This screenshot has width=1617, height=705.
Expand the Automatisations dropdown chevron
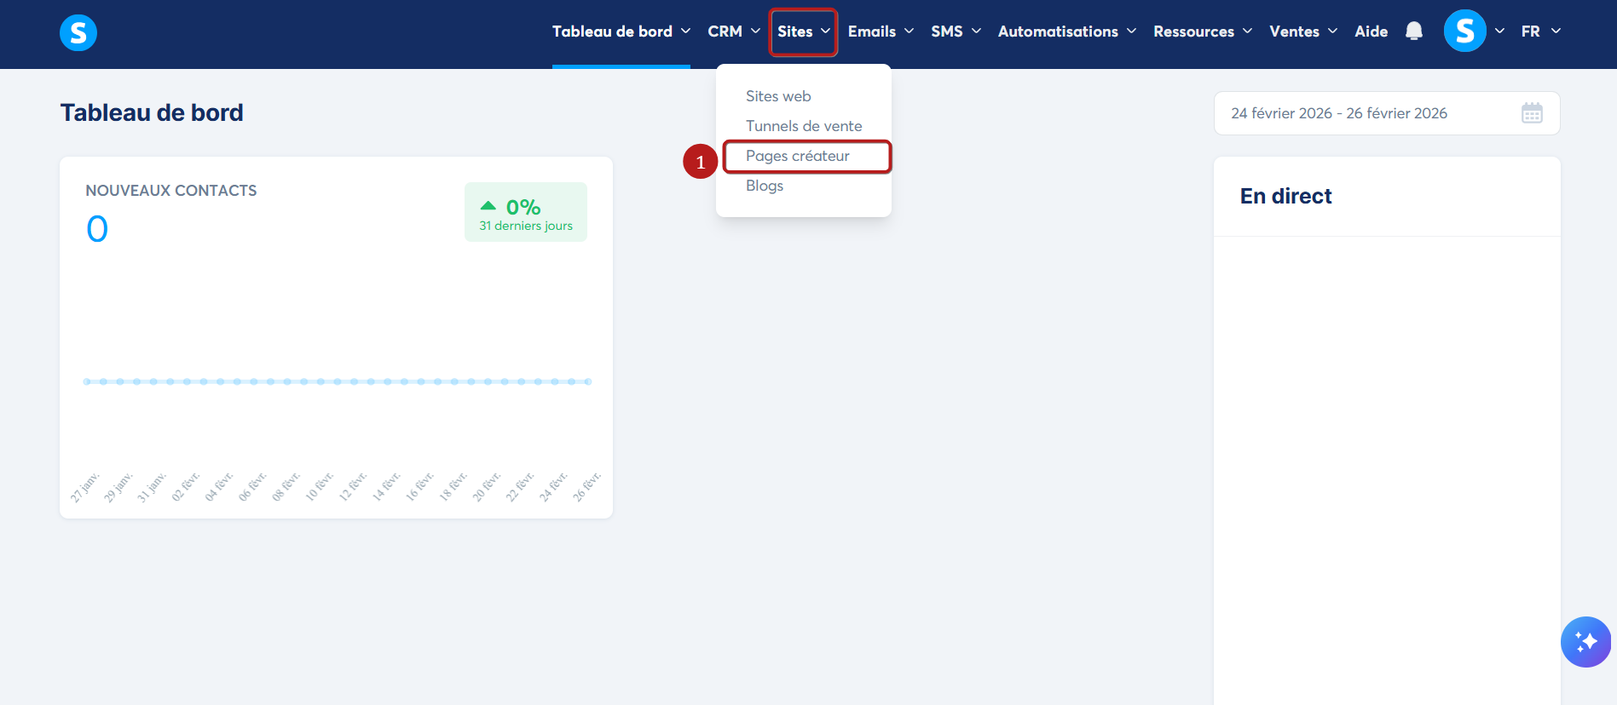point(1131,31)
